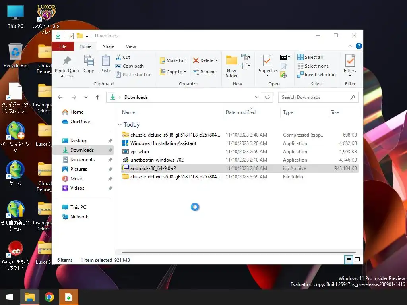Collapse the ribbon with the chevron
Screen dimensions: 407x305
[x=350, y=46]
